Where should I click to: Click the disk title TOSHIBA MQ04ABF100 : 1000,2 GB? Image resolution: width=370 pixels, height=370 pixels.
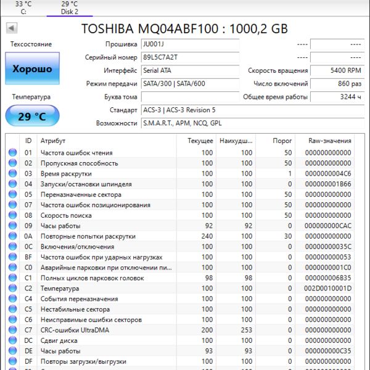[184, 28]
